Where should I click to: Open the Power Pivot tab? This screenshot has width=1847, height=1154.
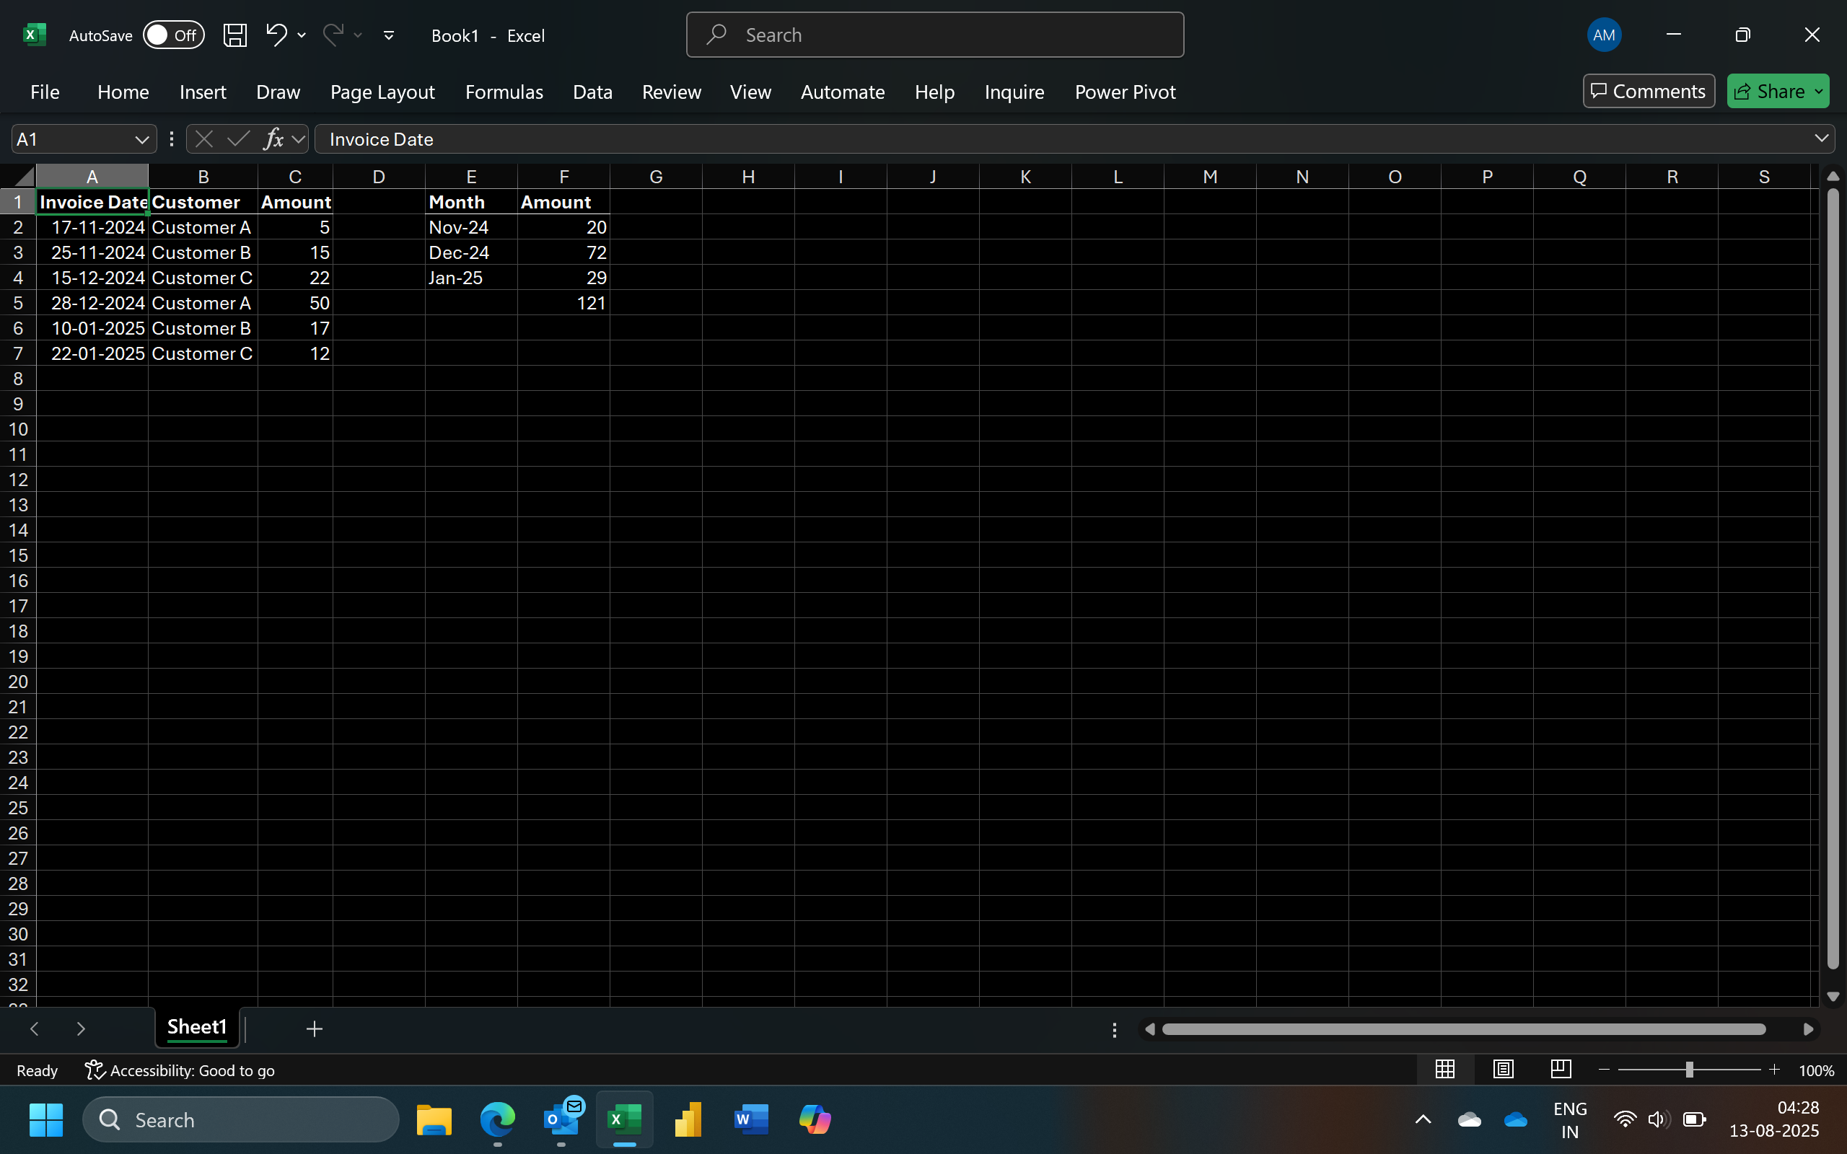[x=1125, y=92]
